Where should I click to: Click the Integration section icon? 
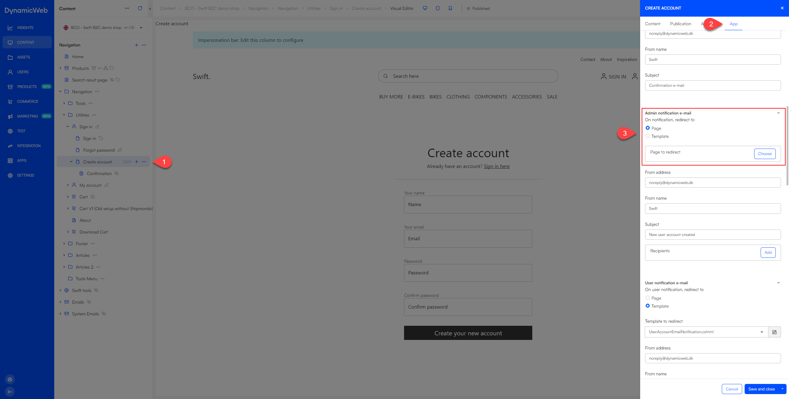(x=10, y=146)
